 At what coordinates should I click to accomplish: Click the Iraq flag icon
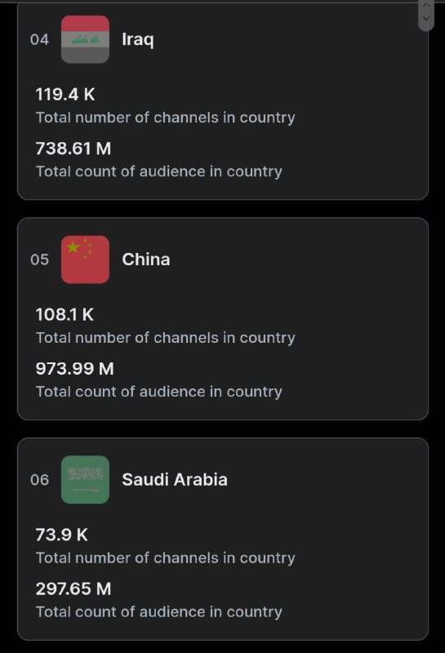(x=85, y=39)
